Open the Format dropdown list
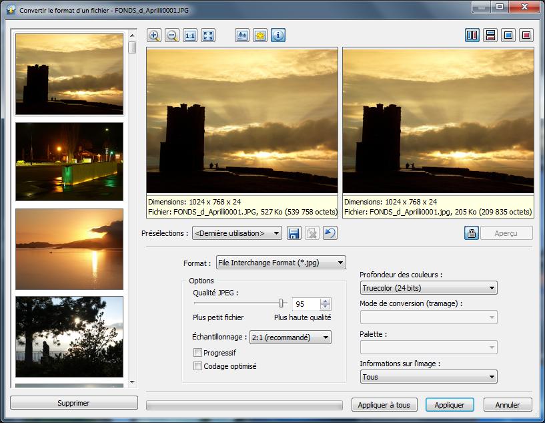Screen dimensions: 545x423 (280, 263)
